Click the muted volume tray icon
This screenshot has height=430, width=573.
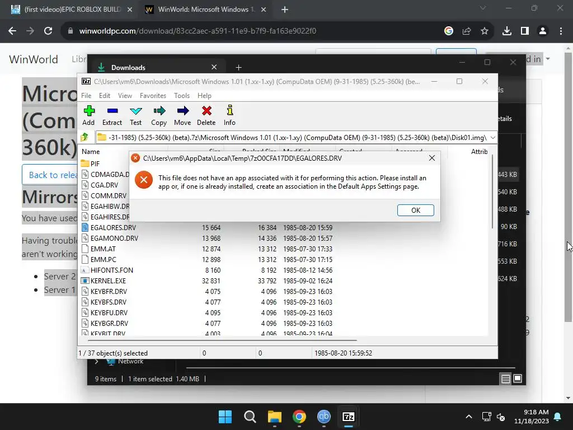click(x=501, y=417)
